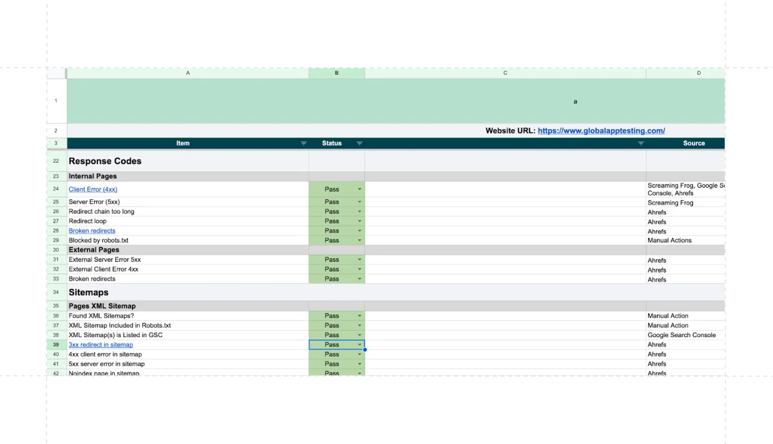
Task: Open Pass dropdown for Server Error (5xx)
Action: click(x=359, y=202)
